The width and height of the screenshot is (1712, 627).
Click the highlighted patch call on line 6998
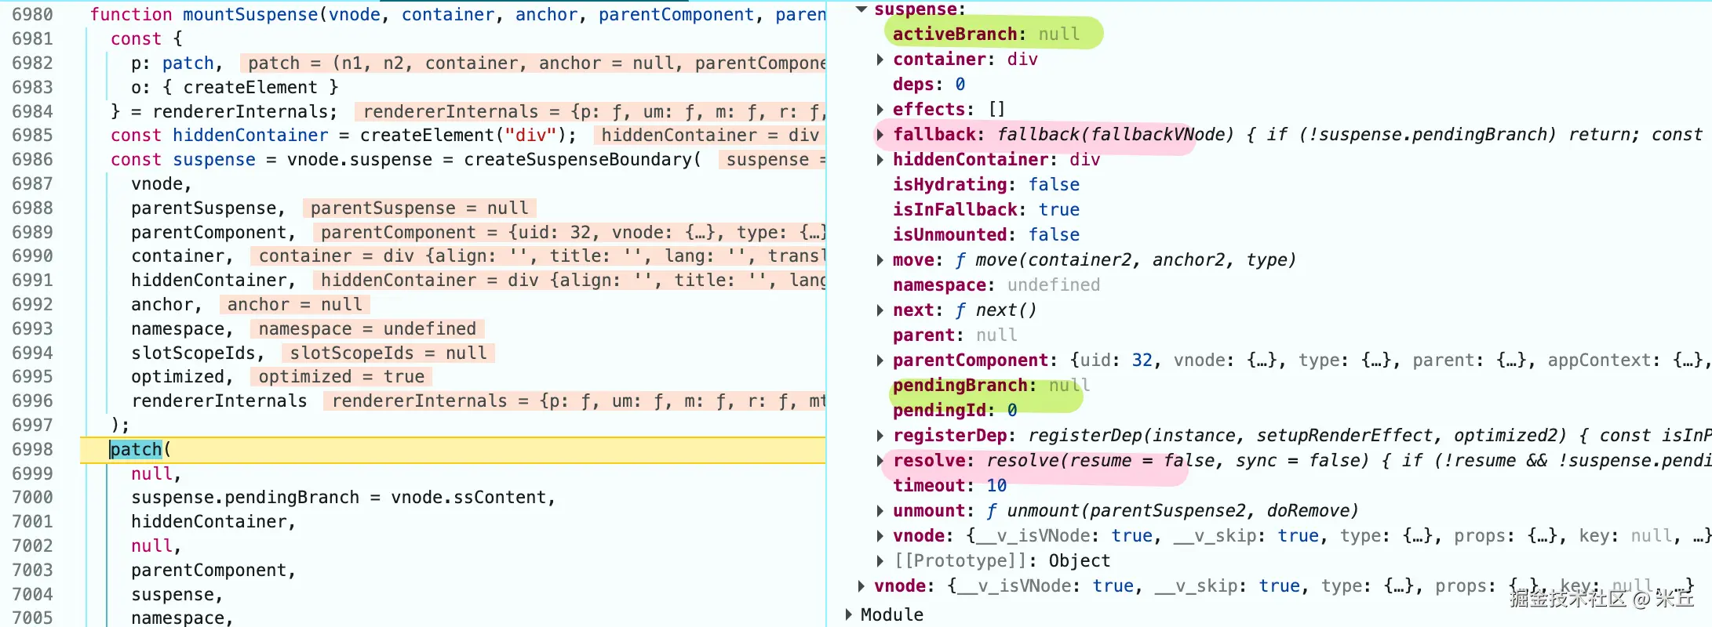(x=136, y=449)
